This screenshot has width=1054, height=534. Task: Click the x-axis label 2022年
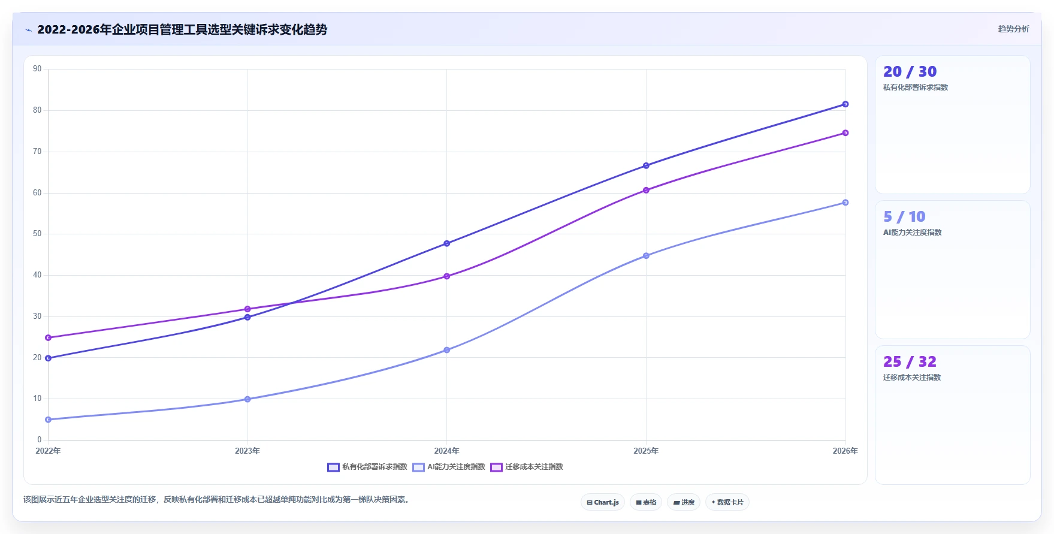click(48, 451)
